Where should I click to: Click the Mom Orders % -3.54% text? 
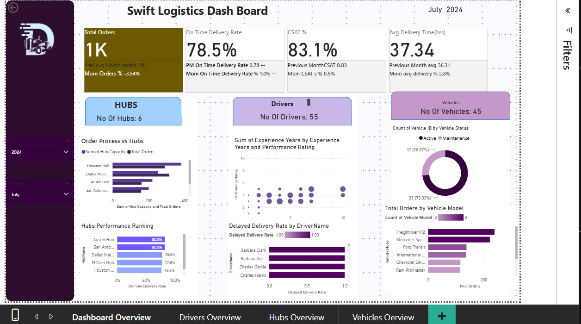(112, 74)
